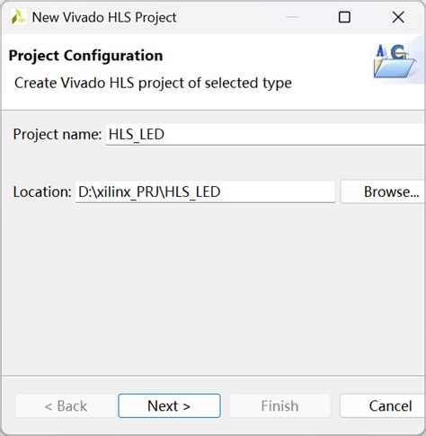Image resolution: width=426 pixels, height=436 pixels.
Task: Minimize the New Vivado HLS Project dialog
Action: click(292, 17)
